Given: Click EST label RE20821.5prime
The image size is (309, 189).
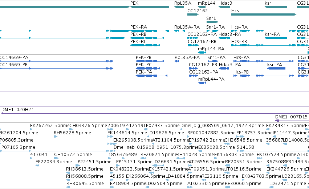Looking at the screenshot, I should click(159, 155).
